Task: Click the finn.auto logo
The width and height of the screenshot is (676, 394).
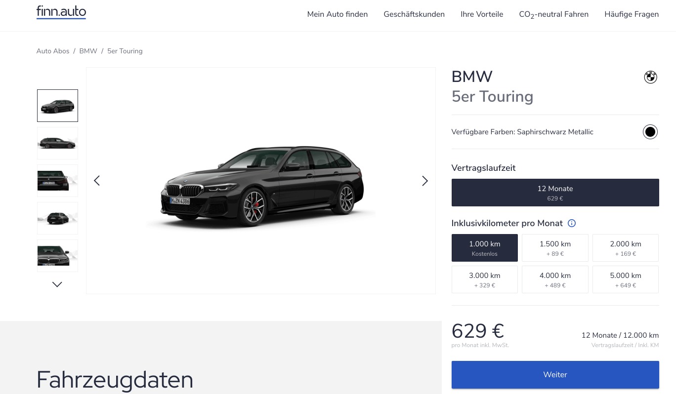Action: pos(61,12)
